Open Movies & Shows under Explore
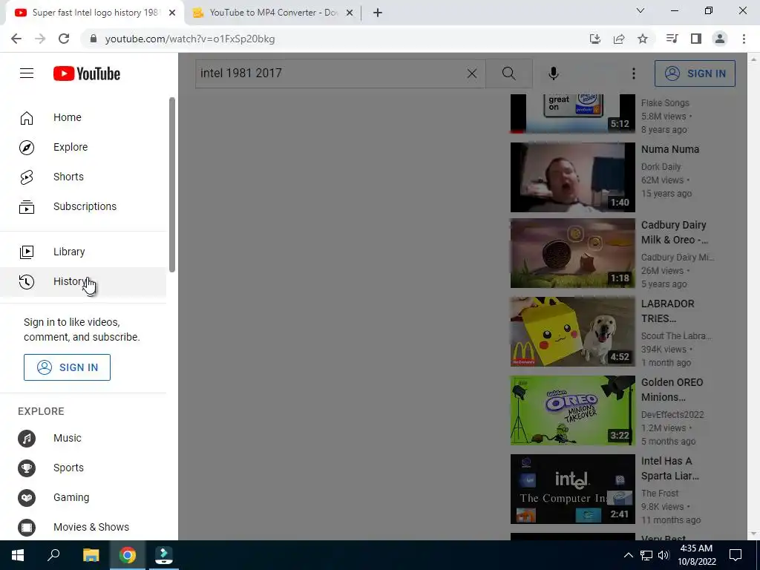 [x=83, y=527]
